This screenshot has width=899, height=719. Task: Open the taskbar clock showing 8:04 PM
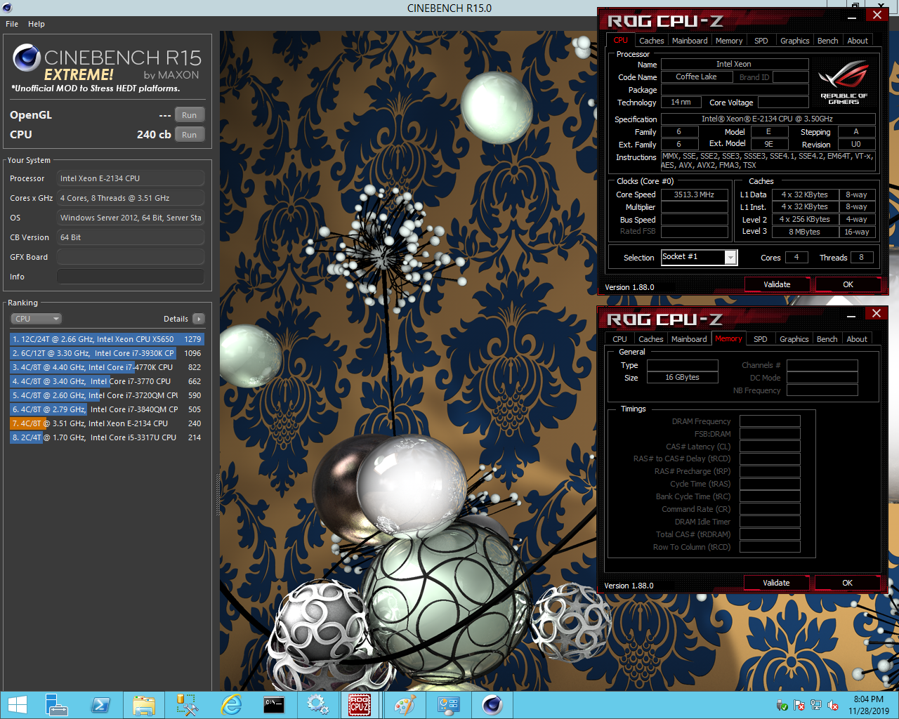click(868, 705)
